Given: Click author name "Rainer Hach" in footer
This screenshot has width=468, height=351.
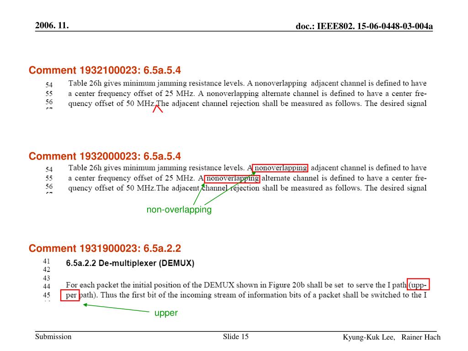Looking at the screenshot, I should [x=421, y=337].
